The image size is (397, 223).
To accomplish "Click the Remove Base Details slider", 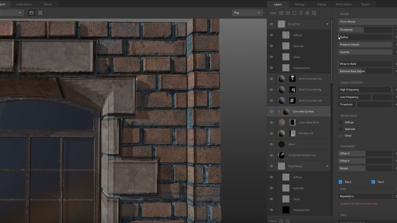I will (x=365, y=71).
